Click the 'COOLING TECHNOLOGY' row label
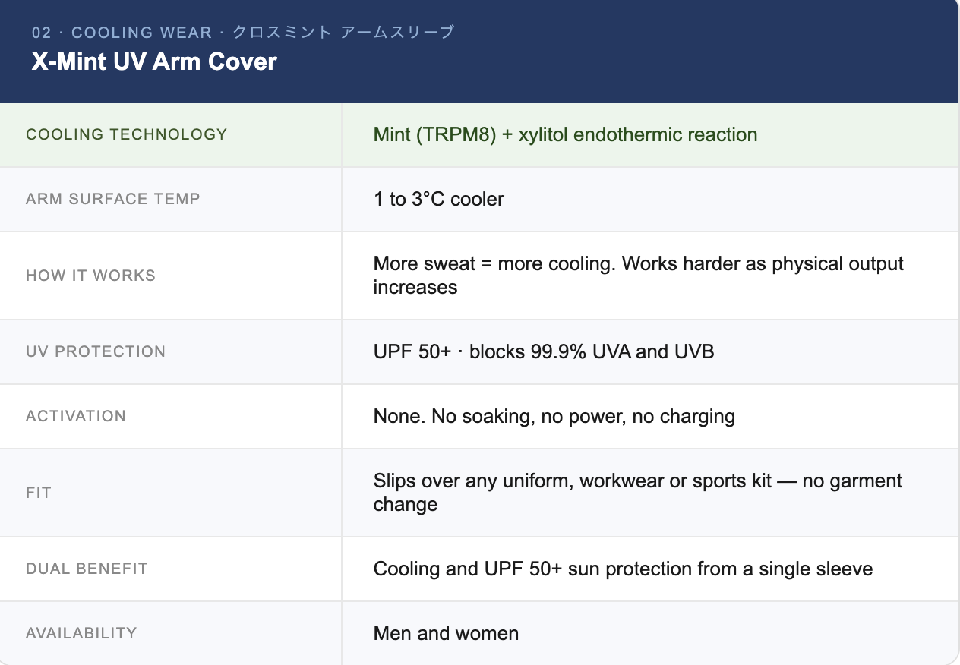 tap(127, 134)
